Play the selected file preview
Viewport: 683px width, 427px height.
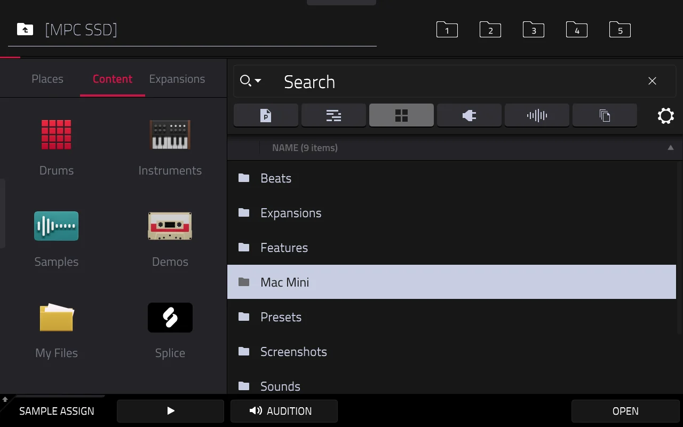pyautogui.click(x=170, y=411)
